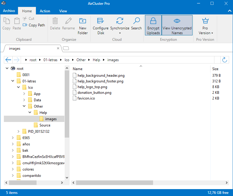Click the Help breadcrumb in the path
The width and height of the screenshot is (233, 196).
pos(96,60)
